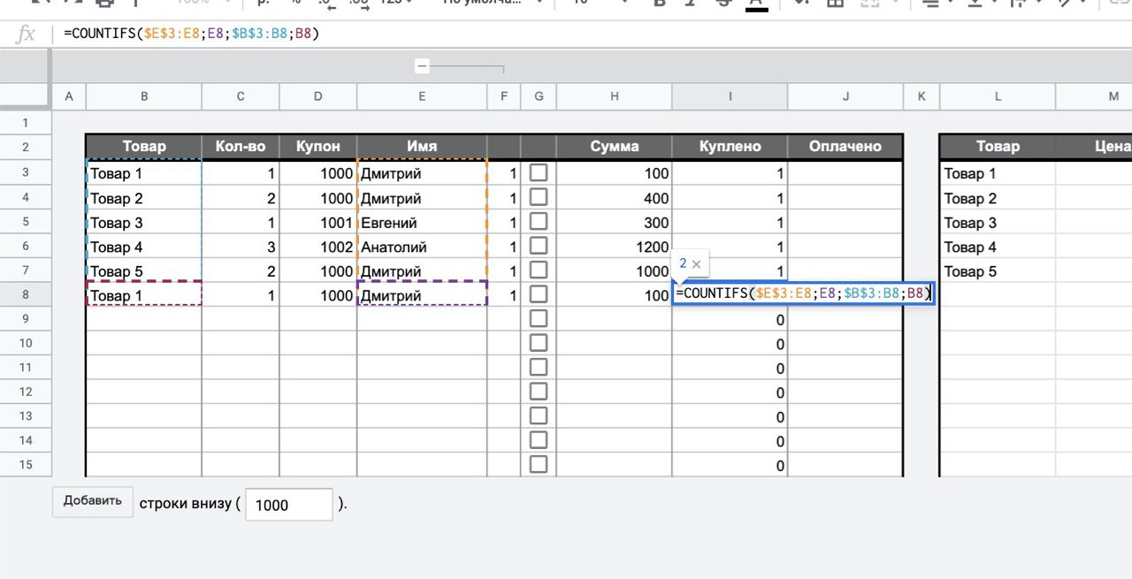Select cell Товар 4 in column B
1132x579 pixels.
pos(144,247)
